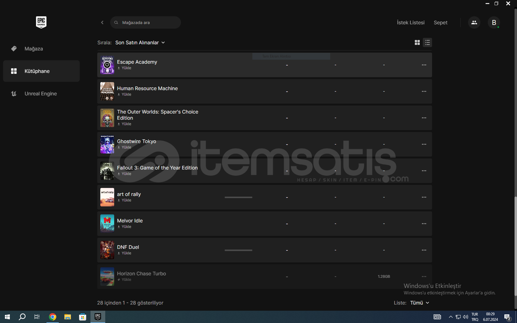Open Ghostwire Tokyo options menu
The image size is (517, 323).
424,144
